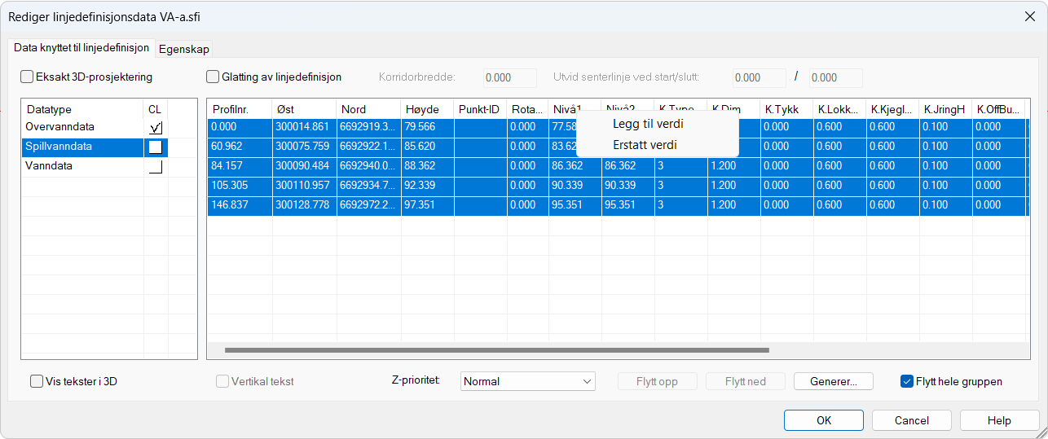1048x439 pixels.
Task: Uncheck the CL box for Overvanndata
Action: [156, 128]
